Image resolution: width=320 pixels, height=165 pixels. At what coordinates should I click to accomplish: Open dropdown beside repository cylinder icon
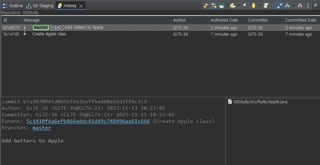pos(260,6)
